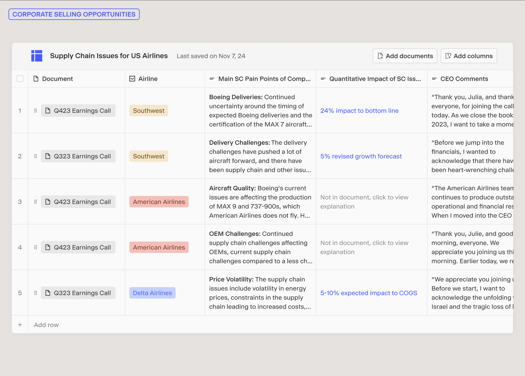525x376 pixels.
Task: Click the plus icon beside Add row
Action: 20,325
